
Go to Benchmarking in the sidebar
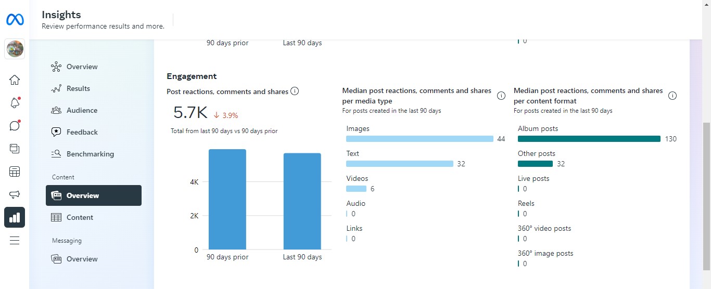tap(90, 154)
